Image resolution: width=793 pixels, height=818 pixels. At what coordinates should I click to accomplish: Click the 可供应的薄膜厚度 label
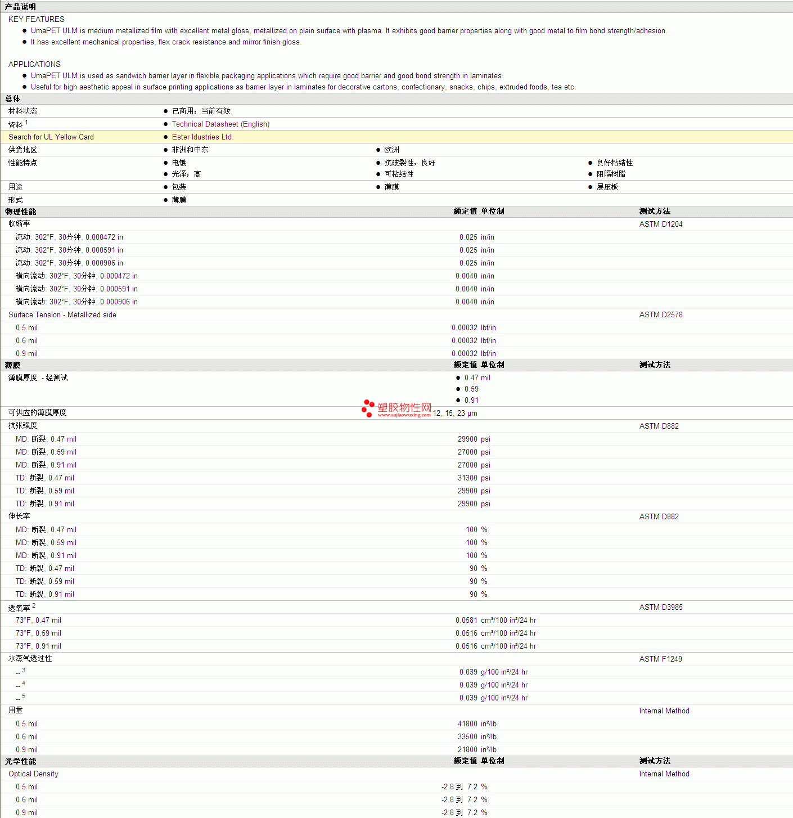click(x=38, y=413)
